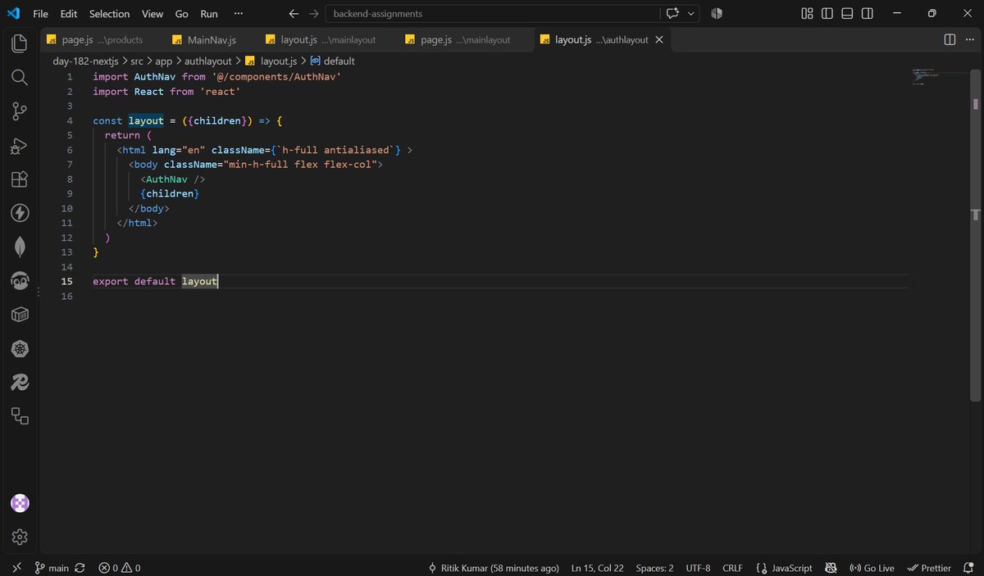Open the Thunder Client lightning icon
This screenshot has width=984, height=576.
pos(20,213)
